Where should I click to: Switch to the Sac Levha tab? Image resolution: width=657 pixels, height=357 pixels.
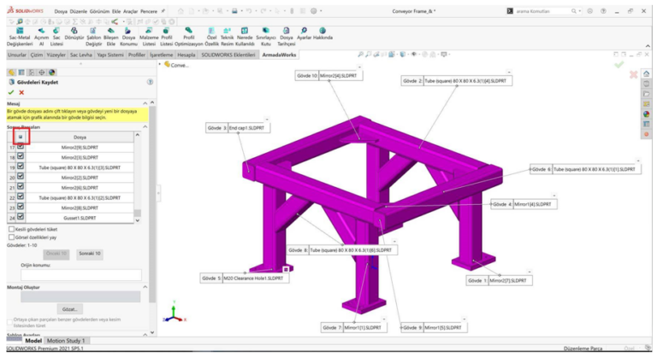[x=80, y=55]
